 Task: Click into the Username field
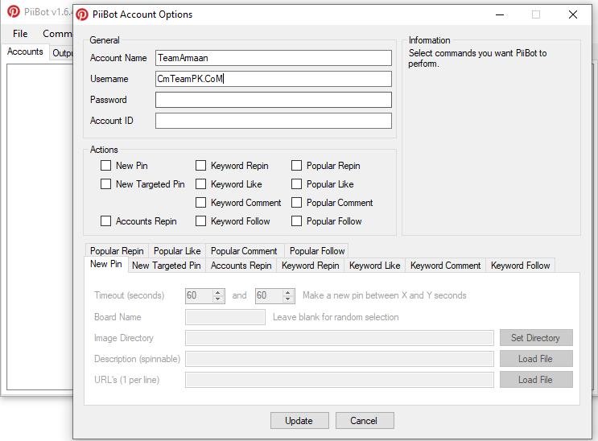[274, 79]
